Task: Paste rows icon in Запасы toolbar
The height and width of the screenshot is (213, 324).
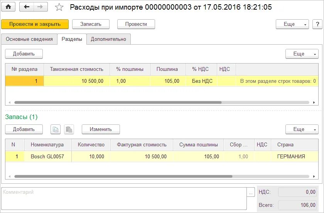Action: coord(69,129)
